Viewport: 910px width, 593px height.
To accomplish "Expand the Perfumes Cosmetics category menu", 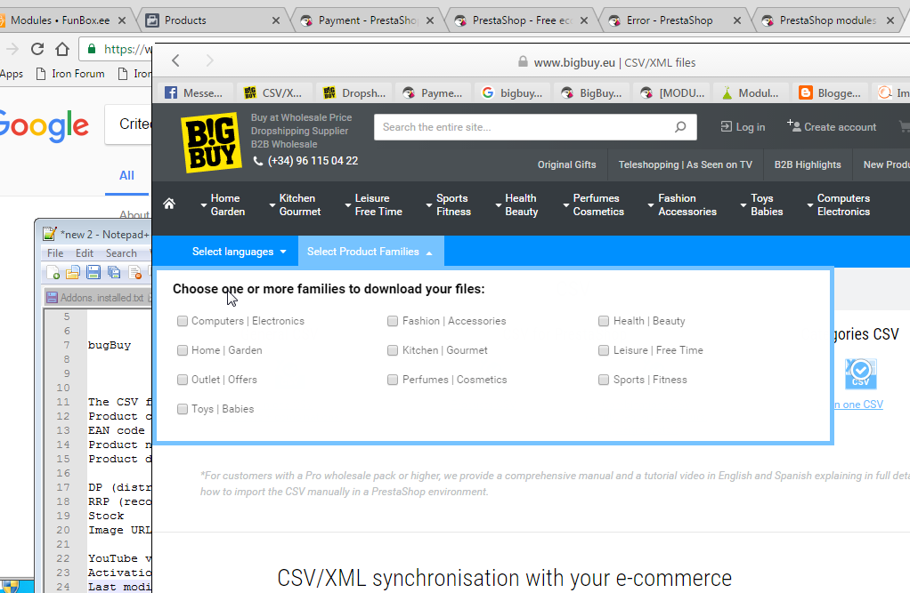I will [x=594, y=205].
